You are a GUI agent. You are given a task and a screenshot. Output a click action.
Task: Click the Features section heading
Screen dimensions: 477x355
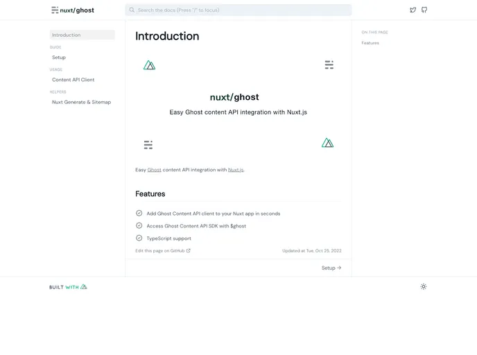coord(150,194)
